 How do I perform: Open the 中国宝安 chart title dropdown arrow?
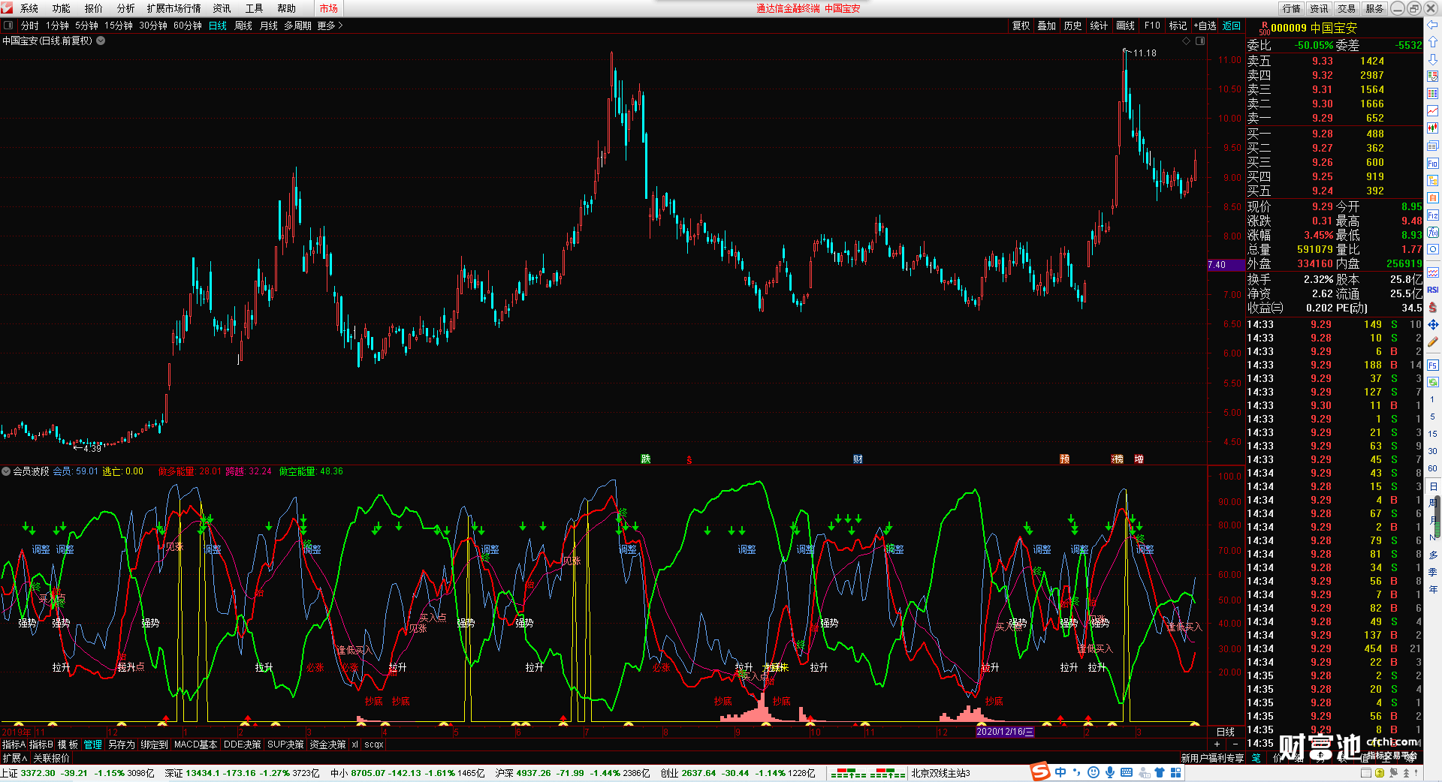tap(101, 41)
